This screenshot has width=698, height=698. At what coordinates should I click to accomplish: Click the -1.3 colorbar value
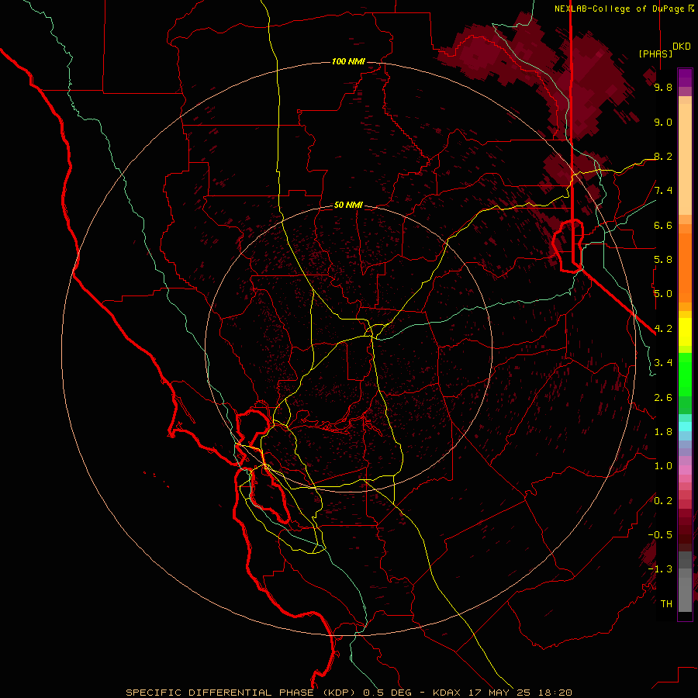(660, 569)
